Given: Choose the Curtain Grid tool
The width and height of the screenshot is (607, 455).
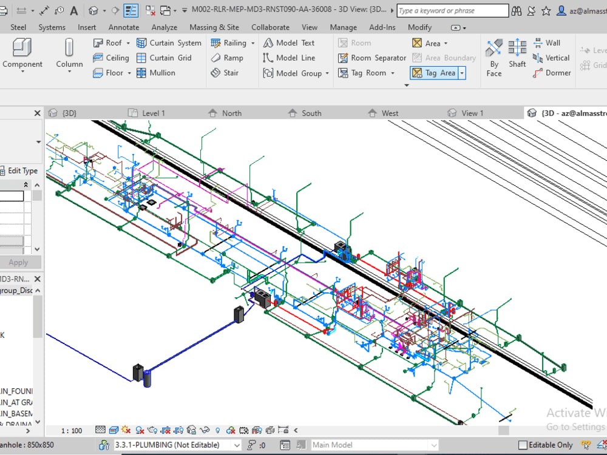Looking at the screenshot, I should point(163,58).
